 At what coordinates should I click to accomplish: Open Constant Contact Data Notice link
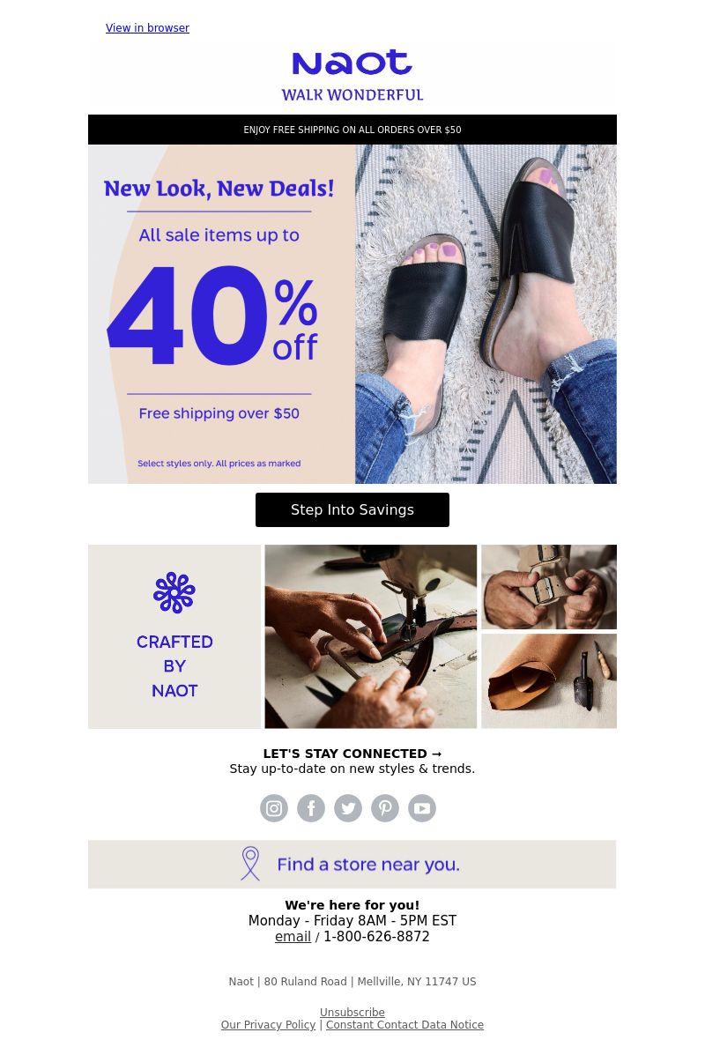(x=404, y=1025)
